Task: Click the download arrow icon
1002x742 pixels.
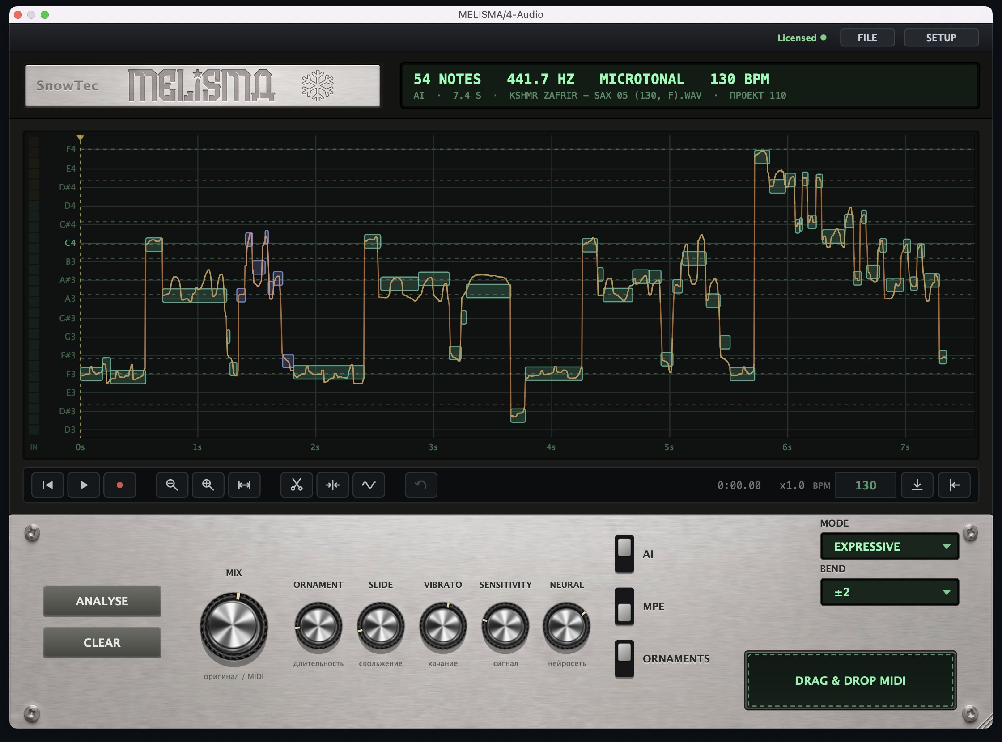Action: (917, 485)
